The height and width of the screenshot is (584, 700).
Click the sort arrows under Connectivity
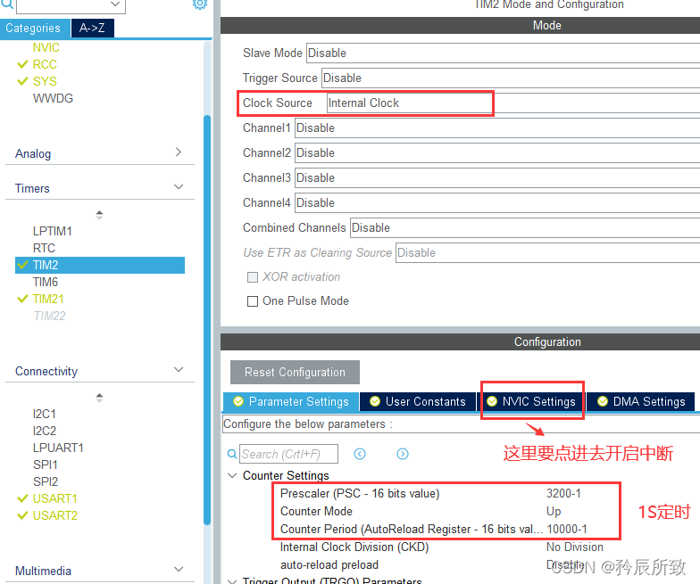pyautogui.click(x=99, y=398)
